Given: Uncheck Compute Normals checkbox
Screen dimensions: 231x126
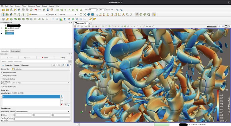Looking at the screenshot, I should coord(2,73).
